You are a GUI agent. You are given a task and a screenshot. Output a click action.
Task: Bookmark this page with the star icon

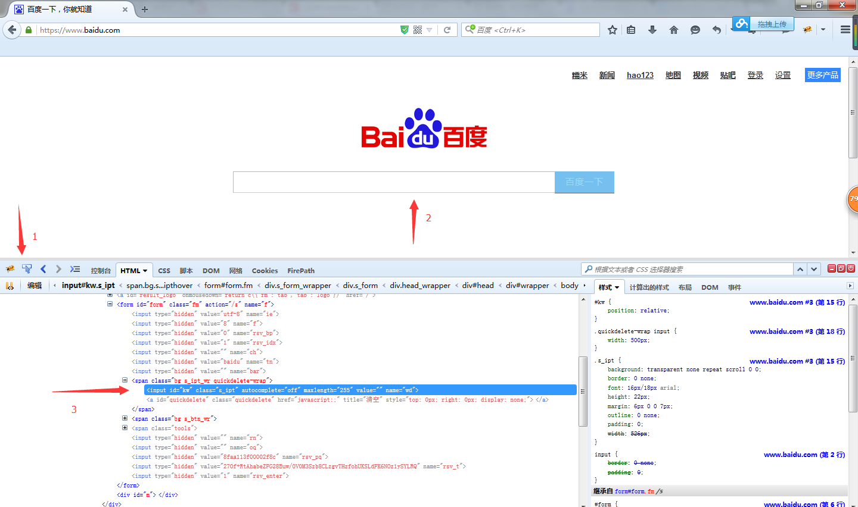(613, 30)
